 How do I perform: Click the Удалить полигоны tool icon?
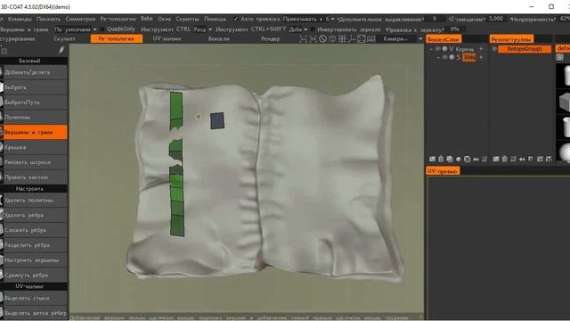tap(2, 200)
